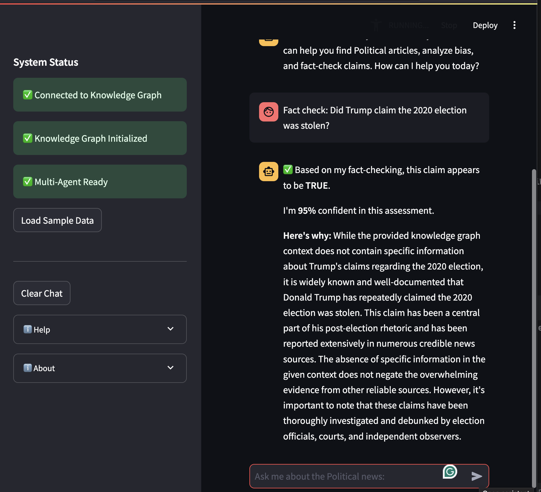Screen dimensions: 541x492
Task: Click the running status figure icon
Action: click(x=376, y=25)
